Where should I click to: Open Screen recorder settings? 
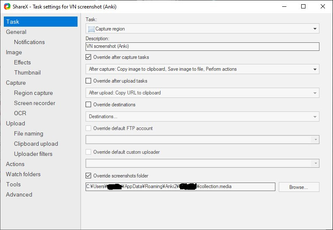pos(35,103)
